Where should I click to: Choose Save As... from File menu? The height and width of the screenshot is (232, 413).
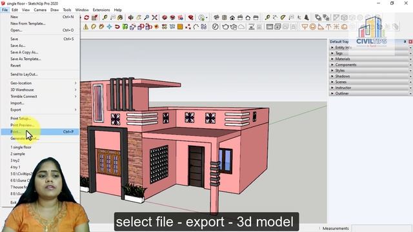point(40,46)
